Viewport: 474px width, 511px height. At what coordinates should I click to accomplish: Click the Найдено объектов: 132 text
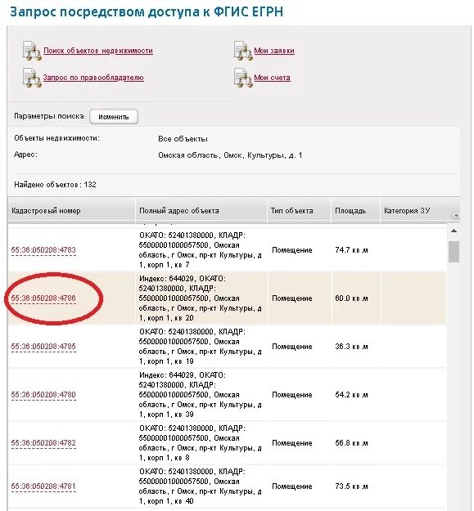pyautogui.click(x=55, y=185)
